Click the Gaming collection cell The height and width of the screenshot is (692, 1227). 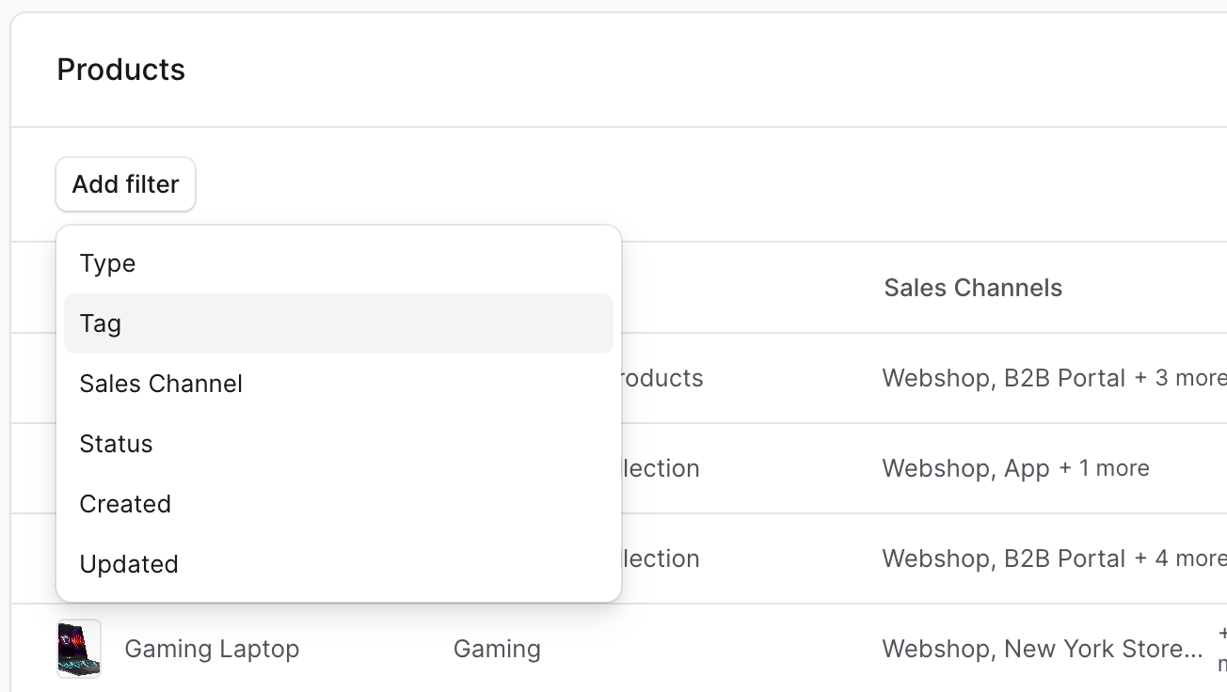pos(497,649)
